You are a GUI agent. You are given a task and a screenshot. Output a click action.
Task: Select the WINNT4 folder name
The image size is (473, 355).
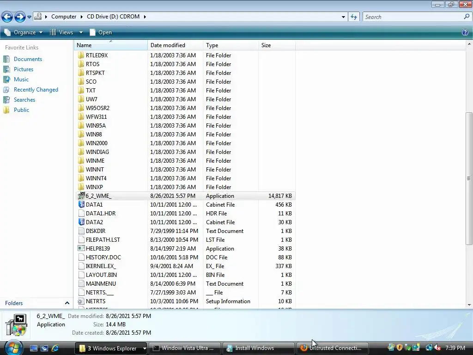click(x=96, y=178)
